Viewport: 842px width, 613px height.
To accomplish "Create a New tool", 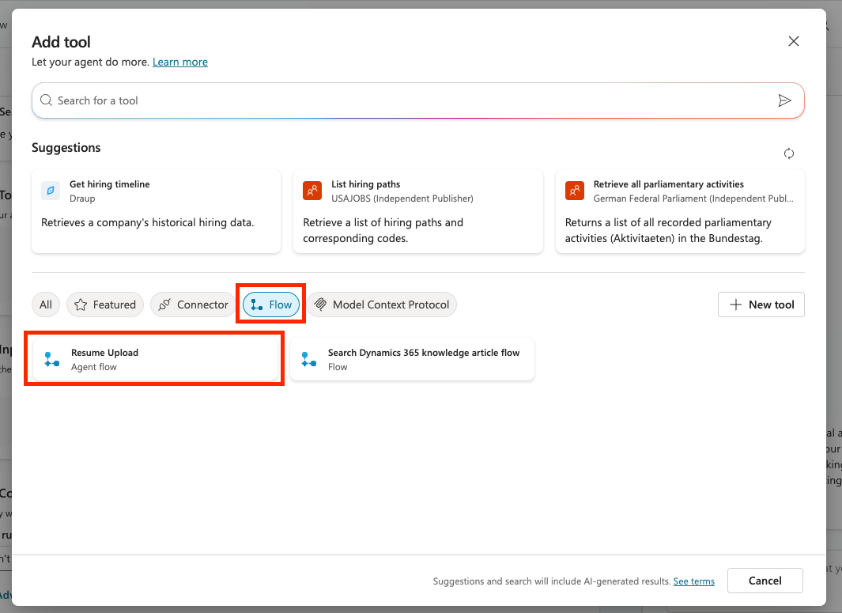I will (x=761, y=305).
